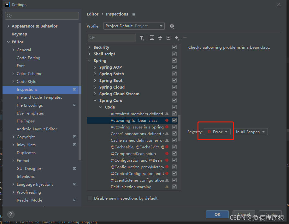The image size is (289, 224).
Task: Open the Severity Error dropdown
Action: [x=217, y=132]
